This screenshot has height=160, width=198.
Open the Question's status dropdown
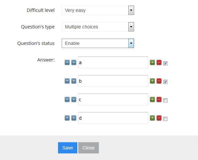(98, 43)
